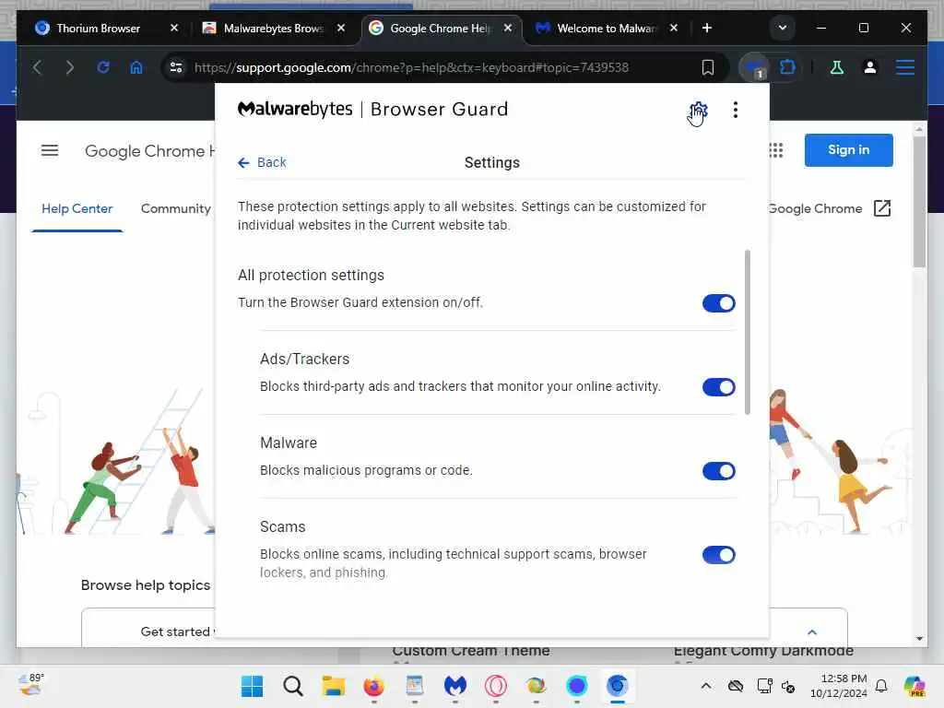Select the Community tab
The height and width of the screenshot is (708, 944).
[x=176, y=209]
